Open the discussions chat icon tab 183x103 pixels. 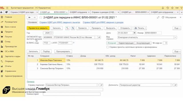7,12
